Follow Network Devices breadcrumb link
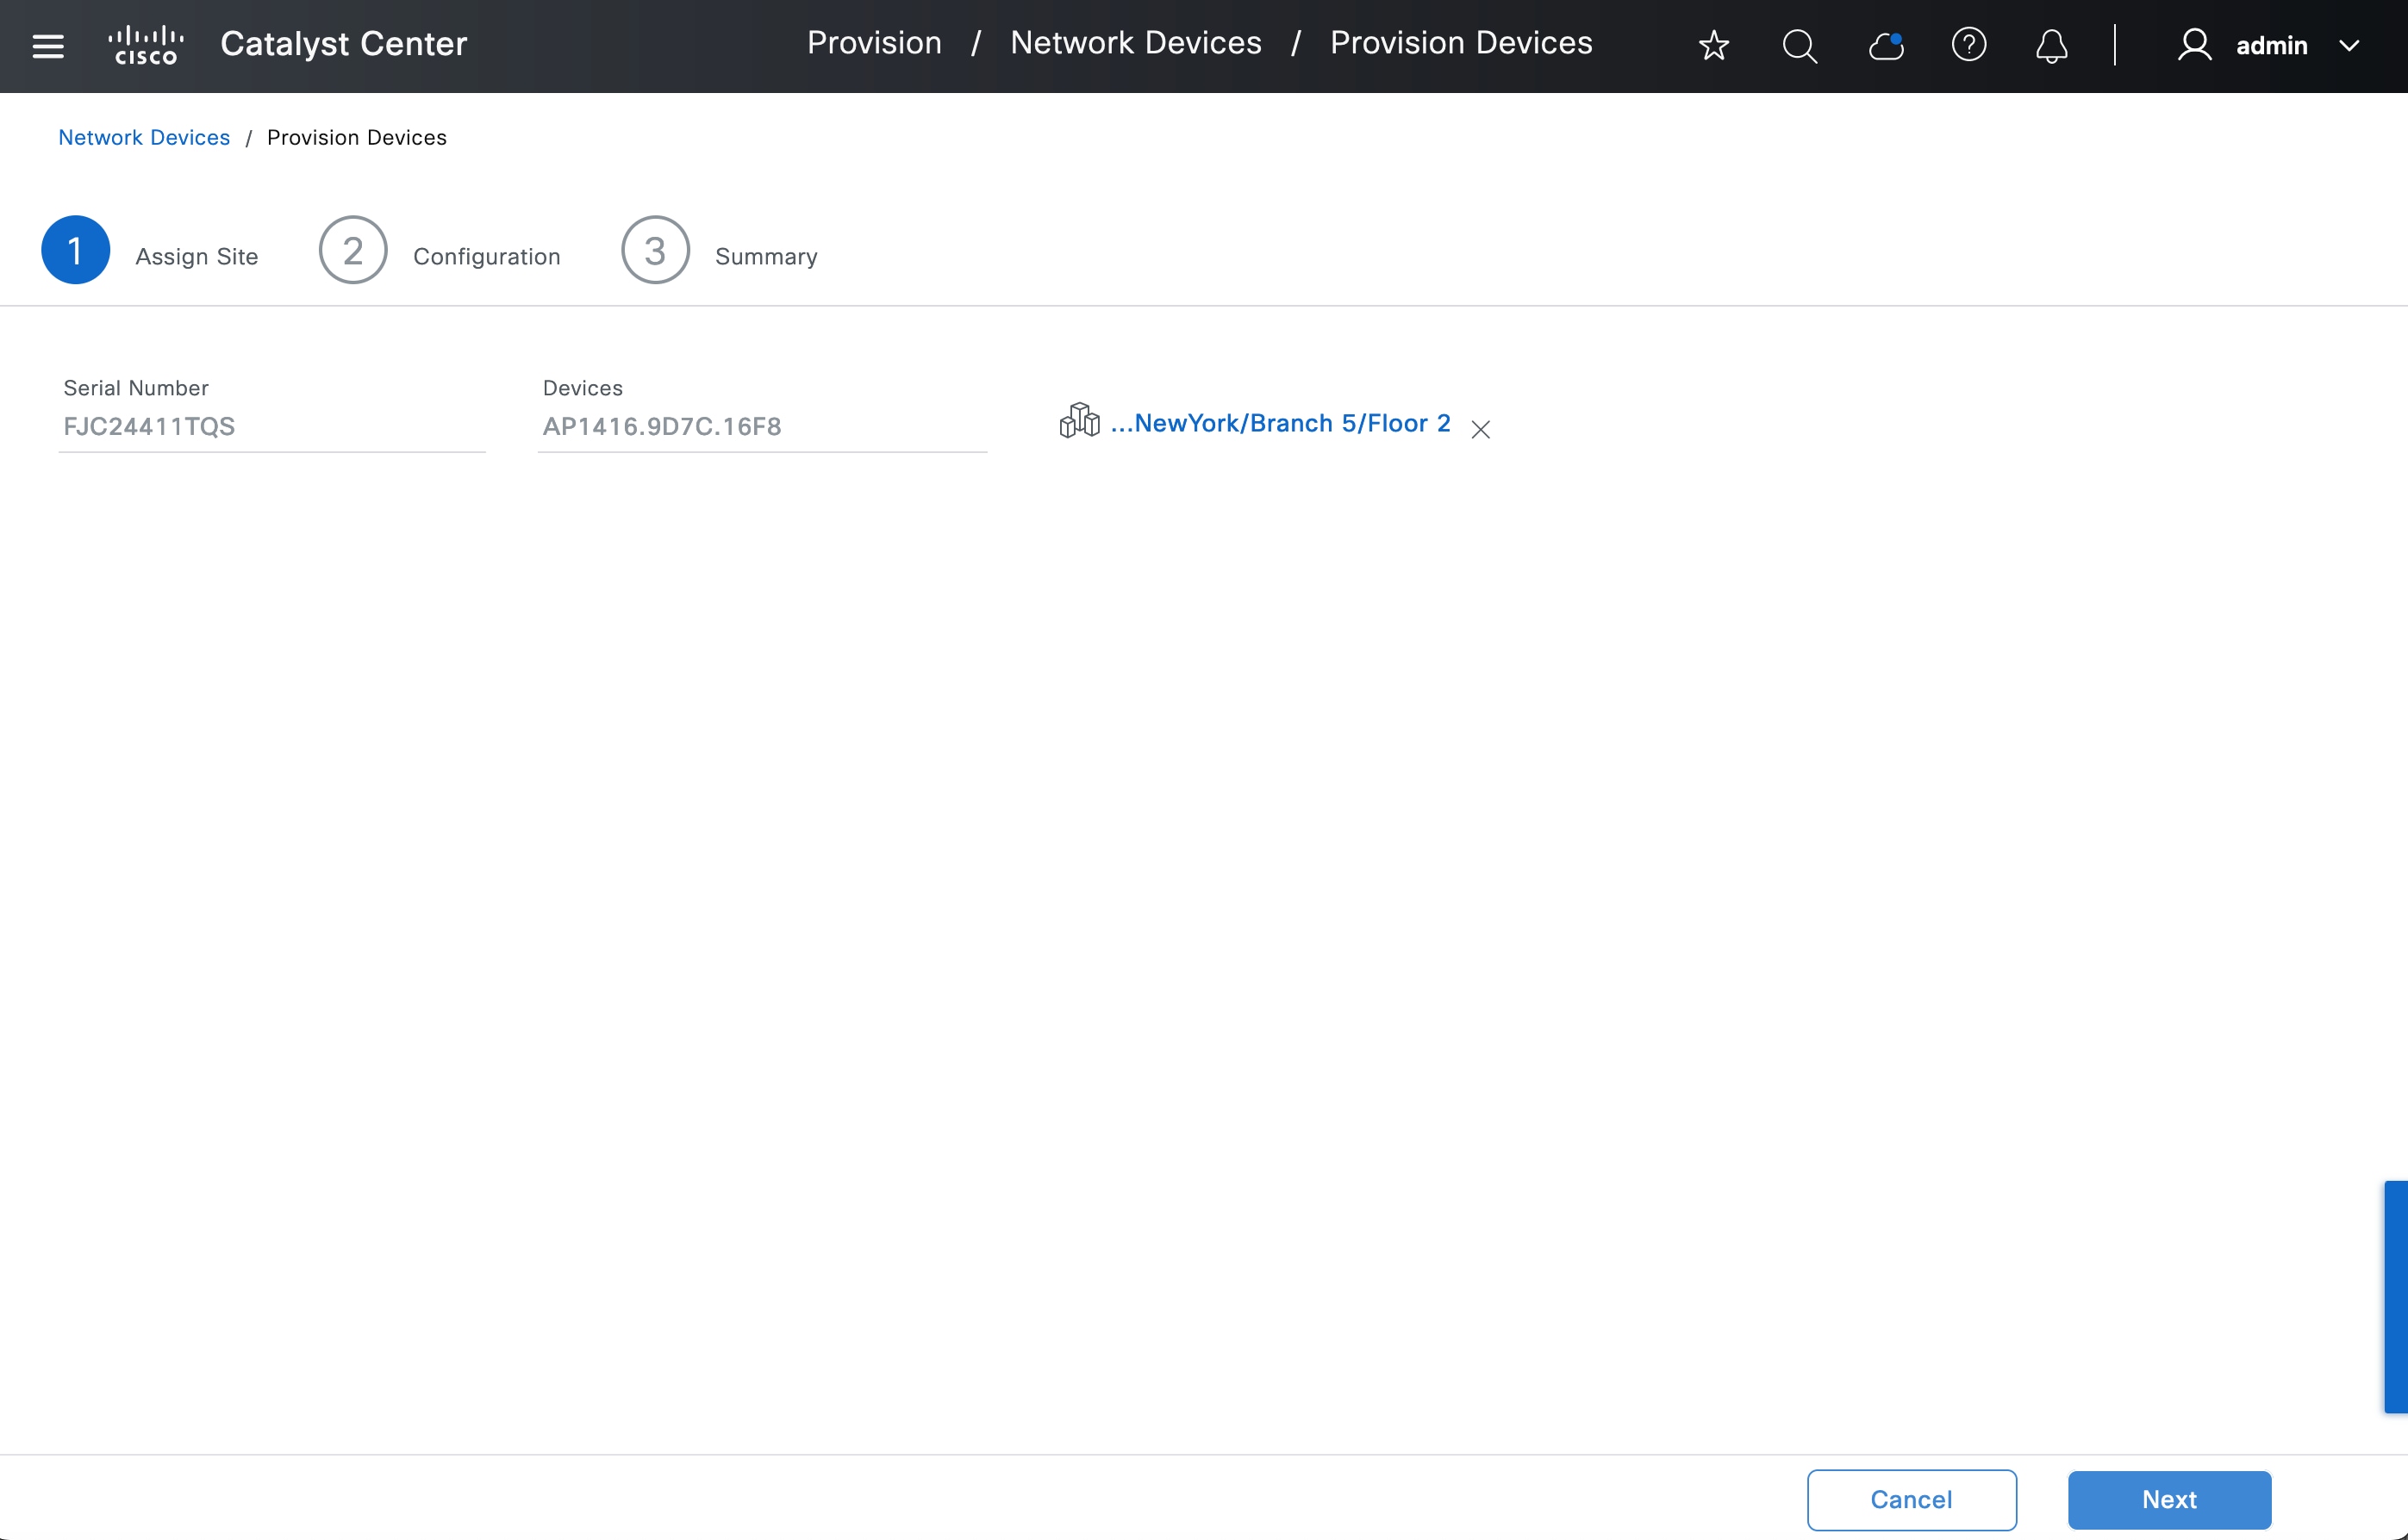 click(x=144, y=137)
